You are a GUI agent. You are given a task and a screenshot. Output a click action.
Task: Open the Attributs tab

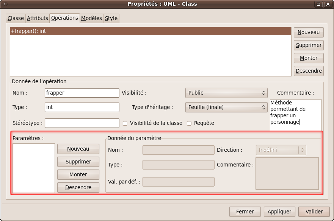coord(38,18)
